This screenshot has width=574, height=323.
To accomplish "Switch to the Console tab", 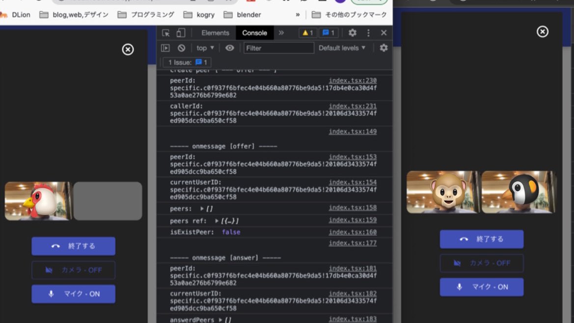I will [x=254, y=33].
